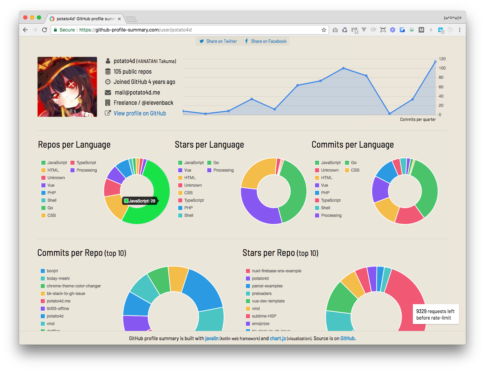
Task: Open View profile on GitHub
Action: click(x=140, y=113)
